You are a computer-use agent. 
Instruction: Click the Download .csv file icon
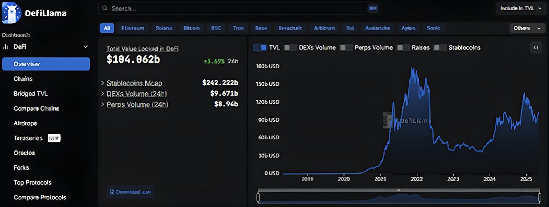(x=112, y=192)
